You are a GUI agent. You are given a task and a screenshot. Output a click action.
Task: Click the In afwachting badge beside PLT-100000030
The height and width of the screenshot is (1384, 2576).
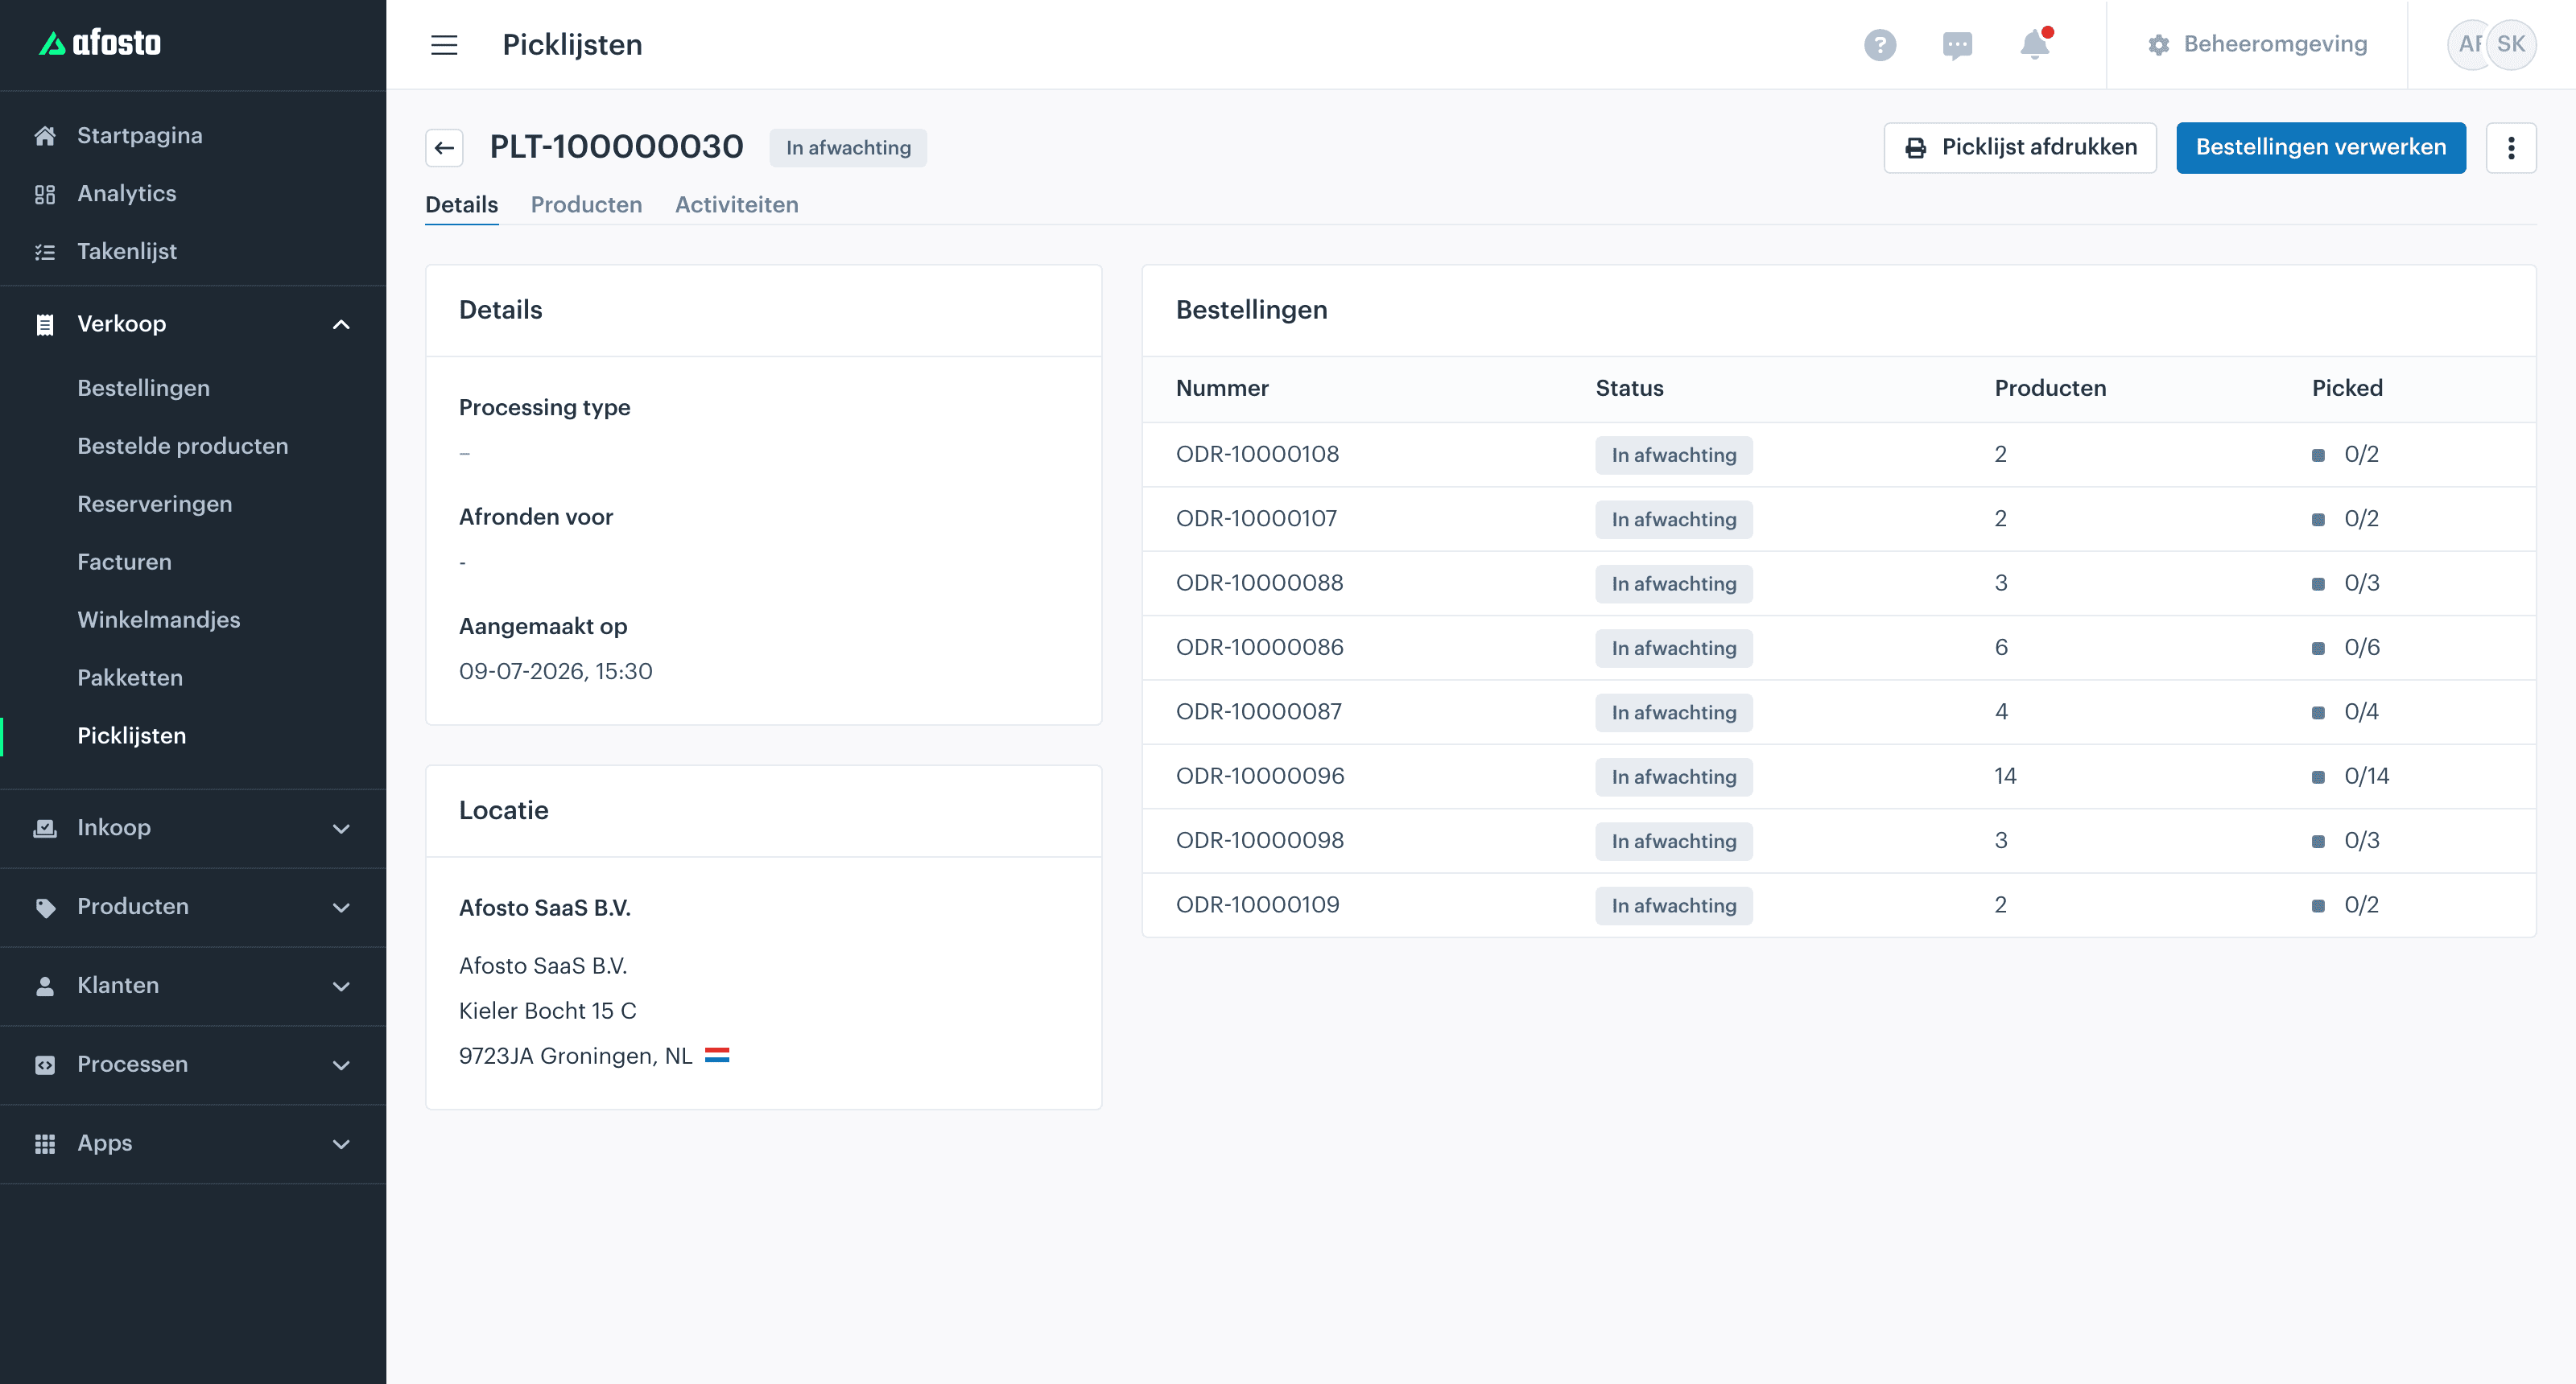coord(848,148)
